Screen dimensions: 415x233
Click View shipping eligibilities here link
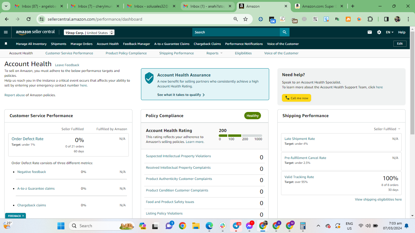click(378, 199)
